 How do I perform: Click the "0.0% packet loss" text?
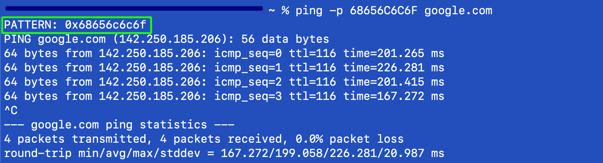coord(349,139)
